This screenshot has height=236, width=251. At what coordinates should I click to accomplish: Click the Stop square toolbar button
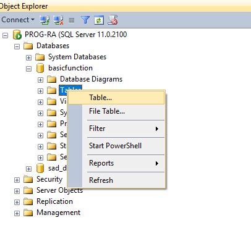[72, 20]
